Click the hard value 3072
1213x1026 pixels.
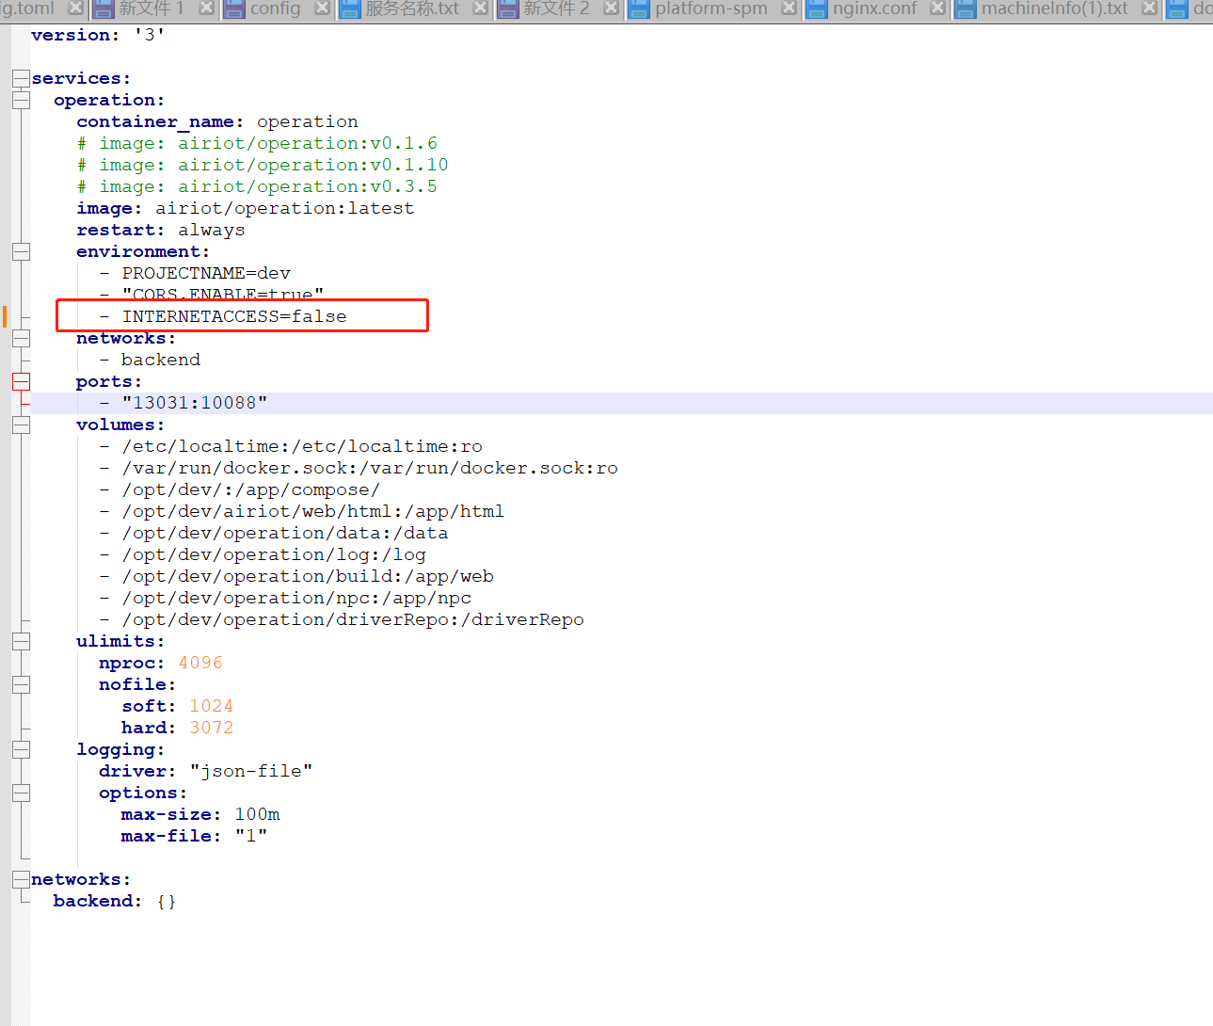[x=212, y=728]
